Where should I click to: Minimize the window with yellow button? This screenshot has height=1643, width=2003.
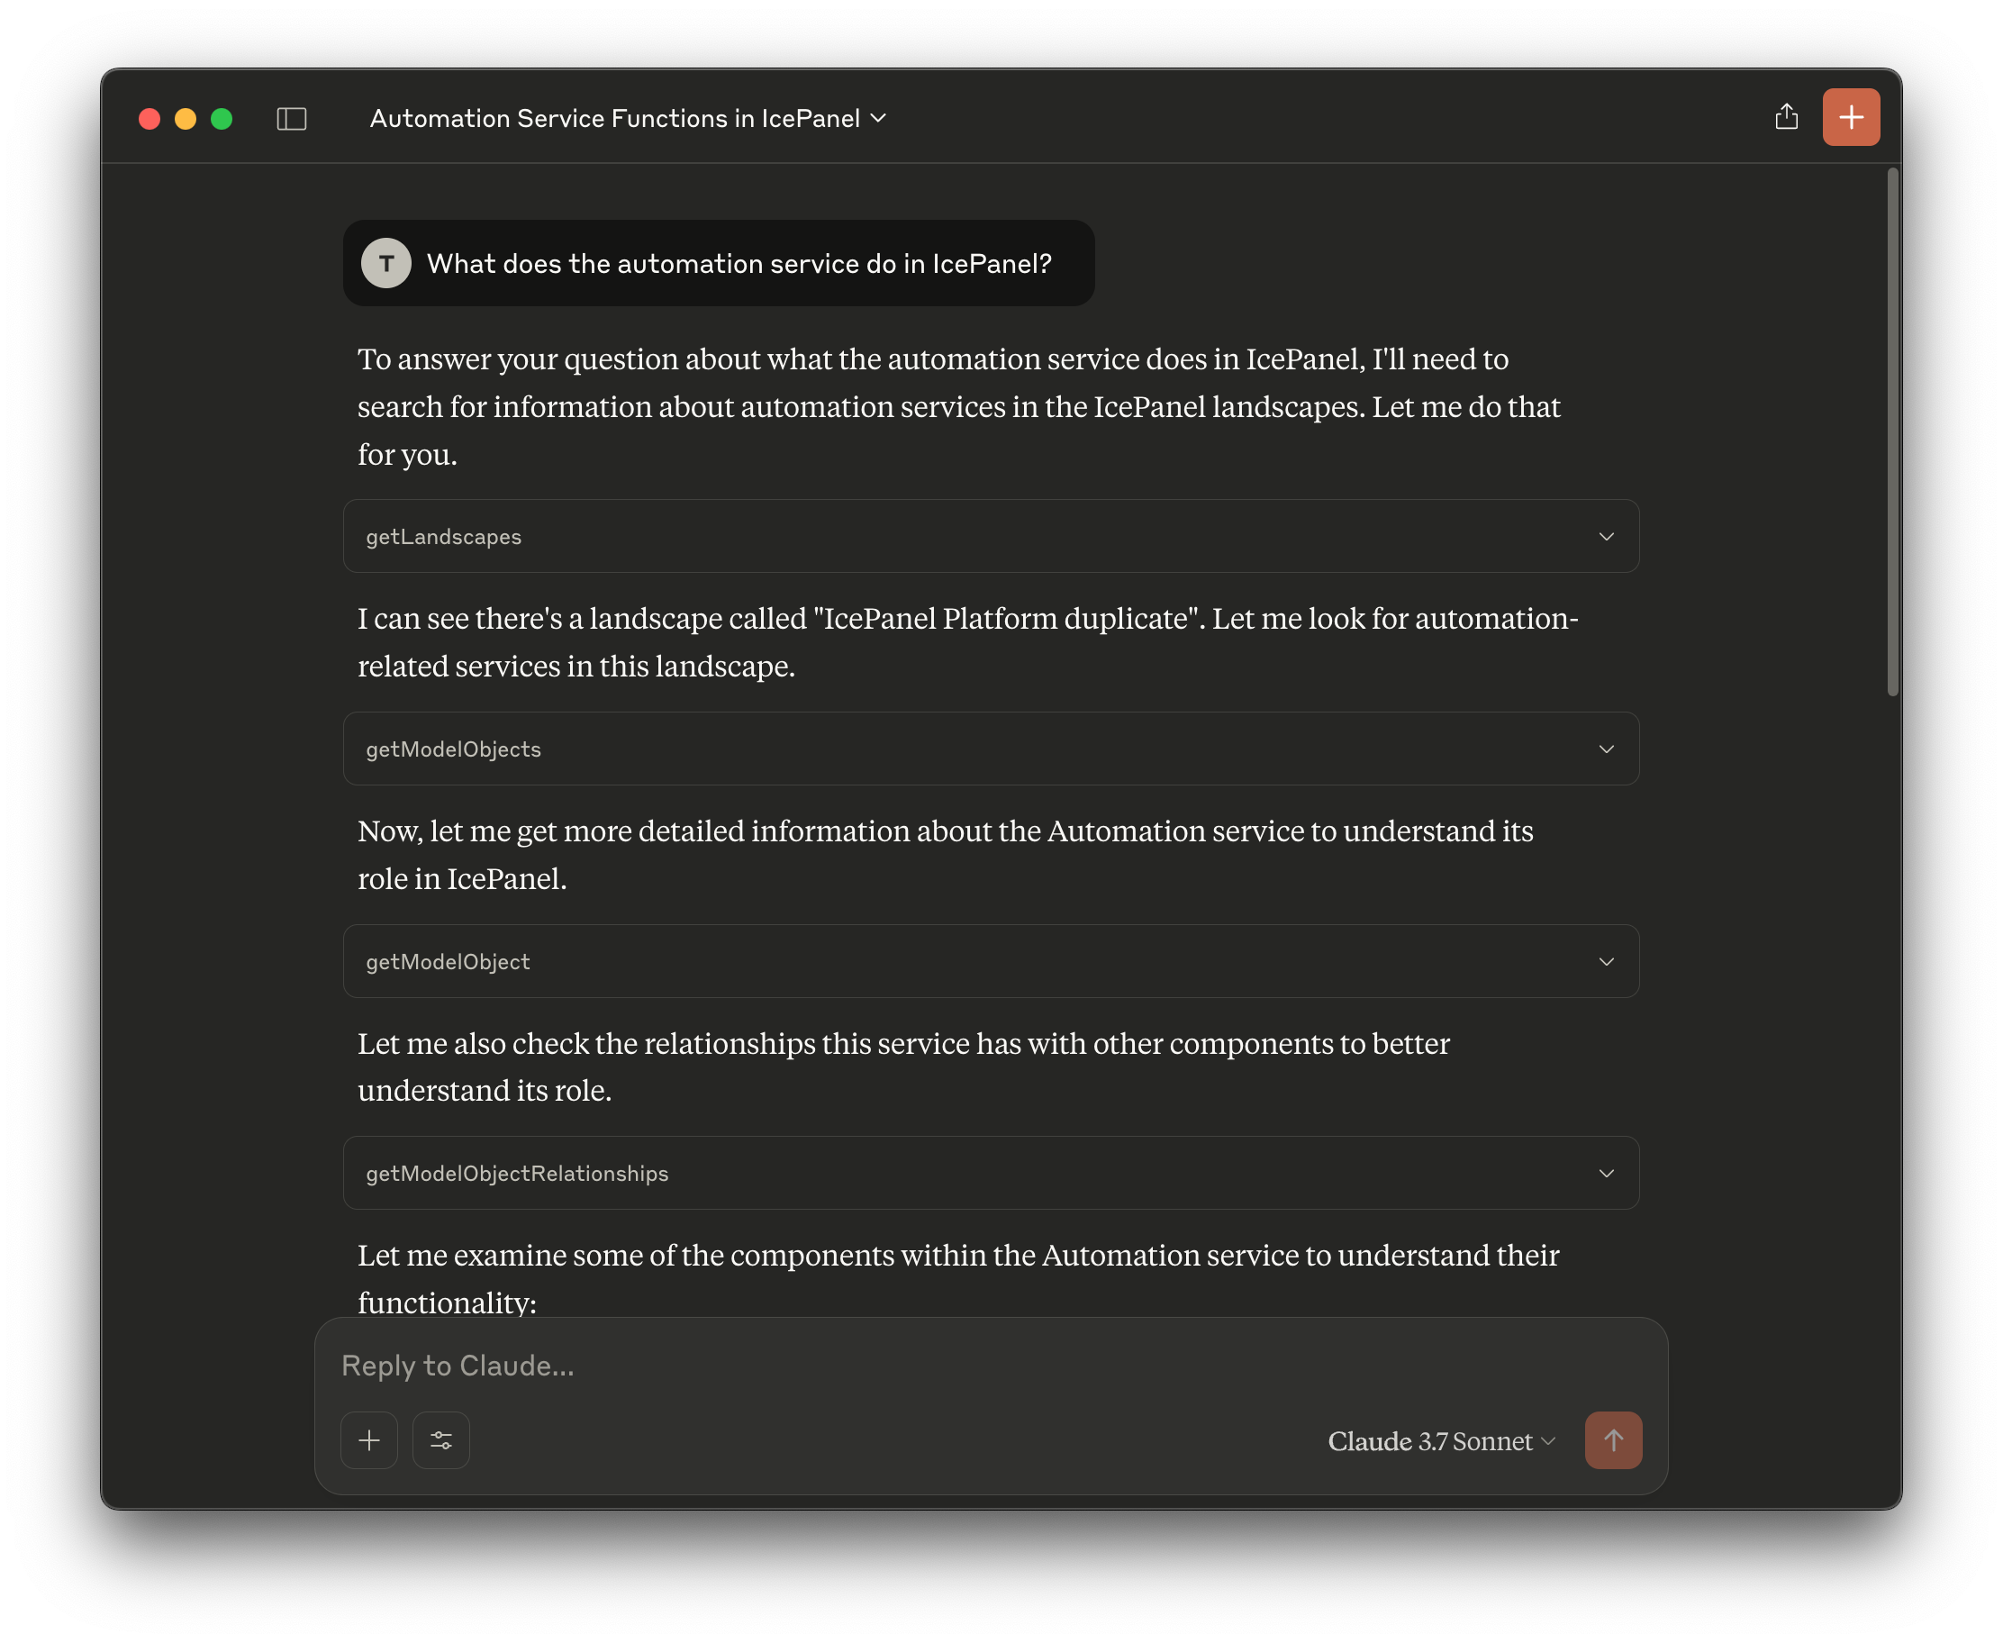pyautogui.click(x=186, y=118)
